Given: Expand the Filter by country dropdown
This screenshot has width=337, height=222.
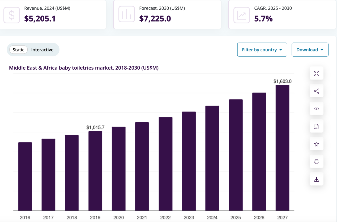Looking at the screenshot, I should pos(262,50).
